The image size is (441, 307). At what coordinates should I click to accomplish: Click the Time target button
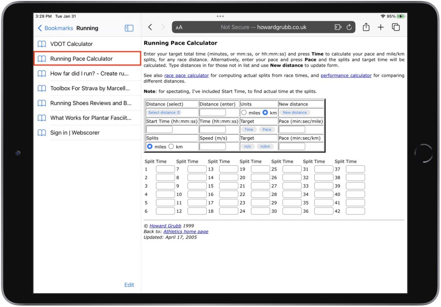(x=248, y=129)
